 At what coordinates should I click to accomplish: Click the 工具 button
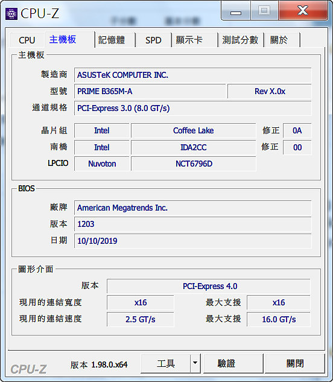point(166,363)
